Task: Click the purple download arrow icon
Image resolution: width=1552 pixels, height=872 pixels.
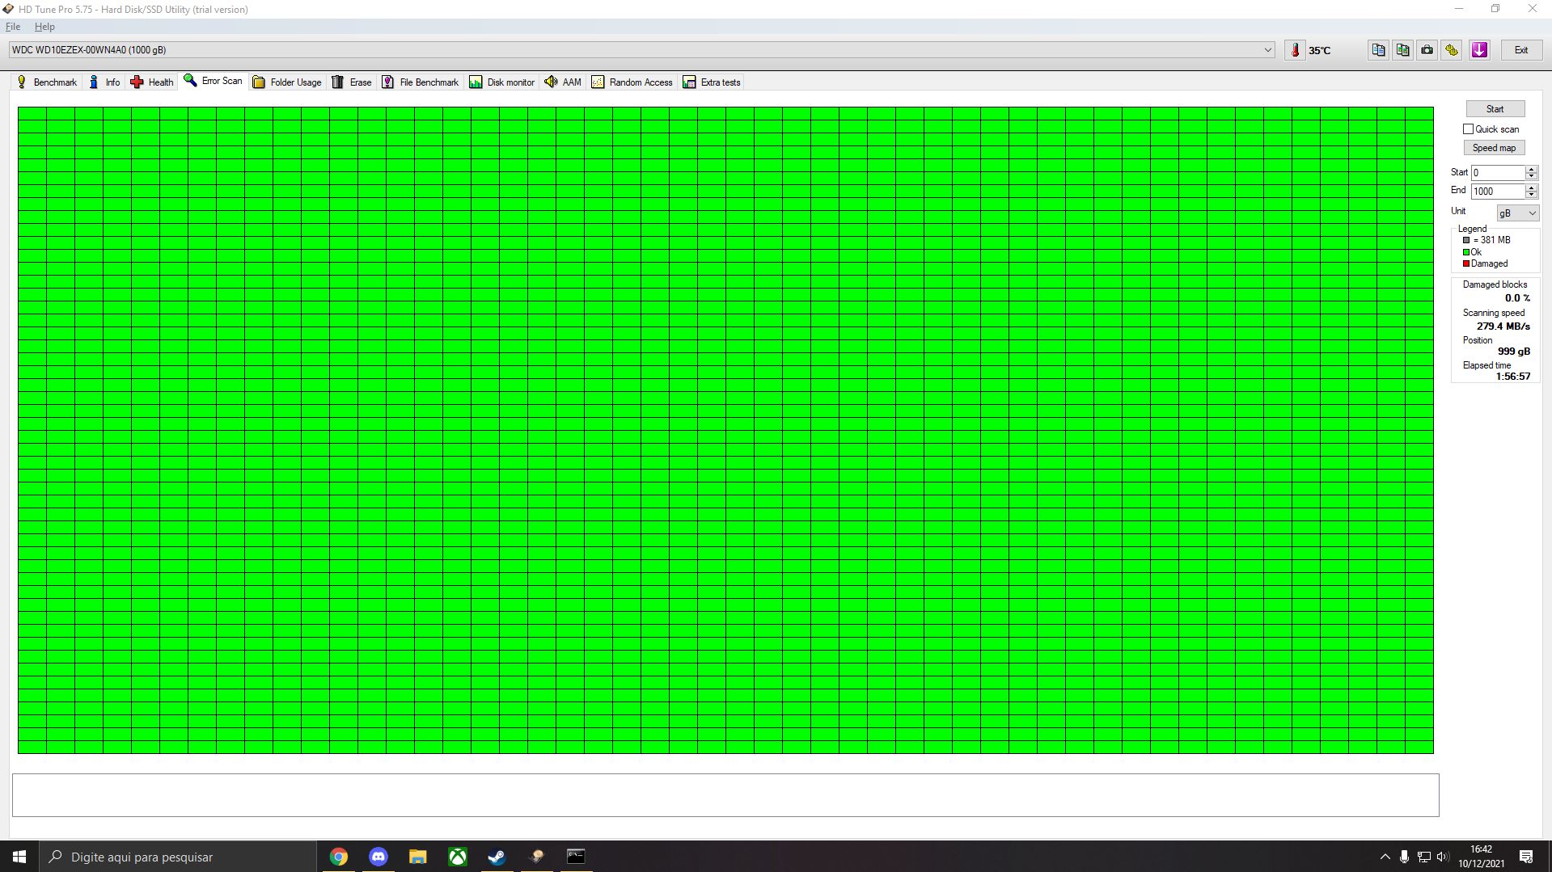Action: pyautogui.click(x=1479, y=50)
